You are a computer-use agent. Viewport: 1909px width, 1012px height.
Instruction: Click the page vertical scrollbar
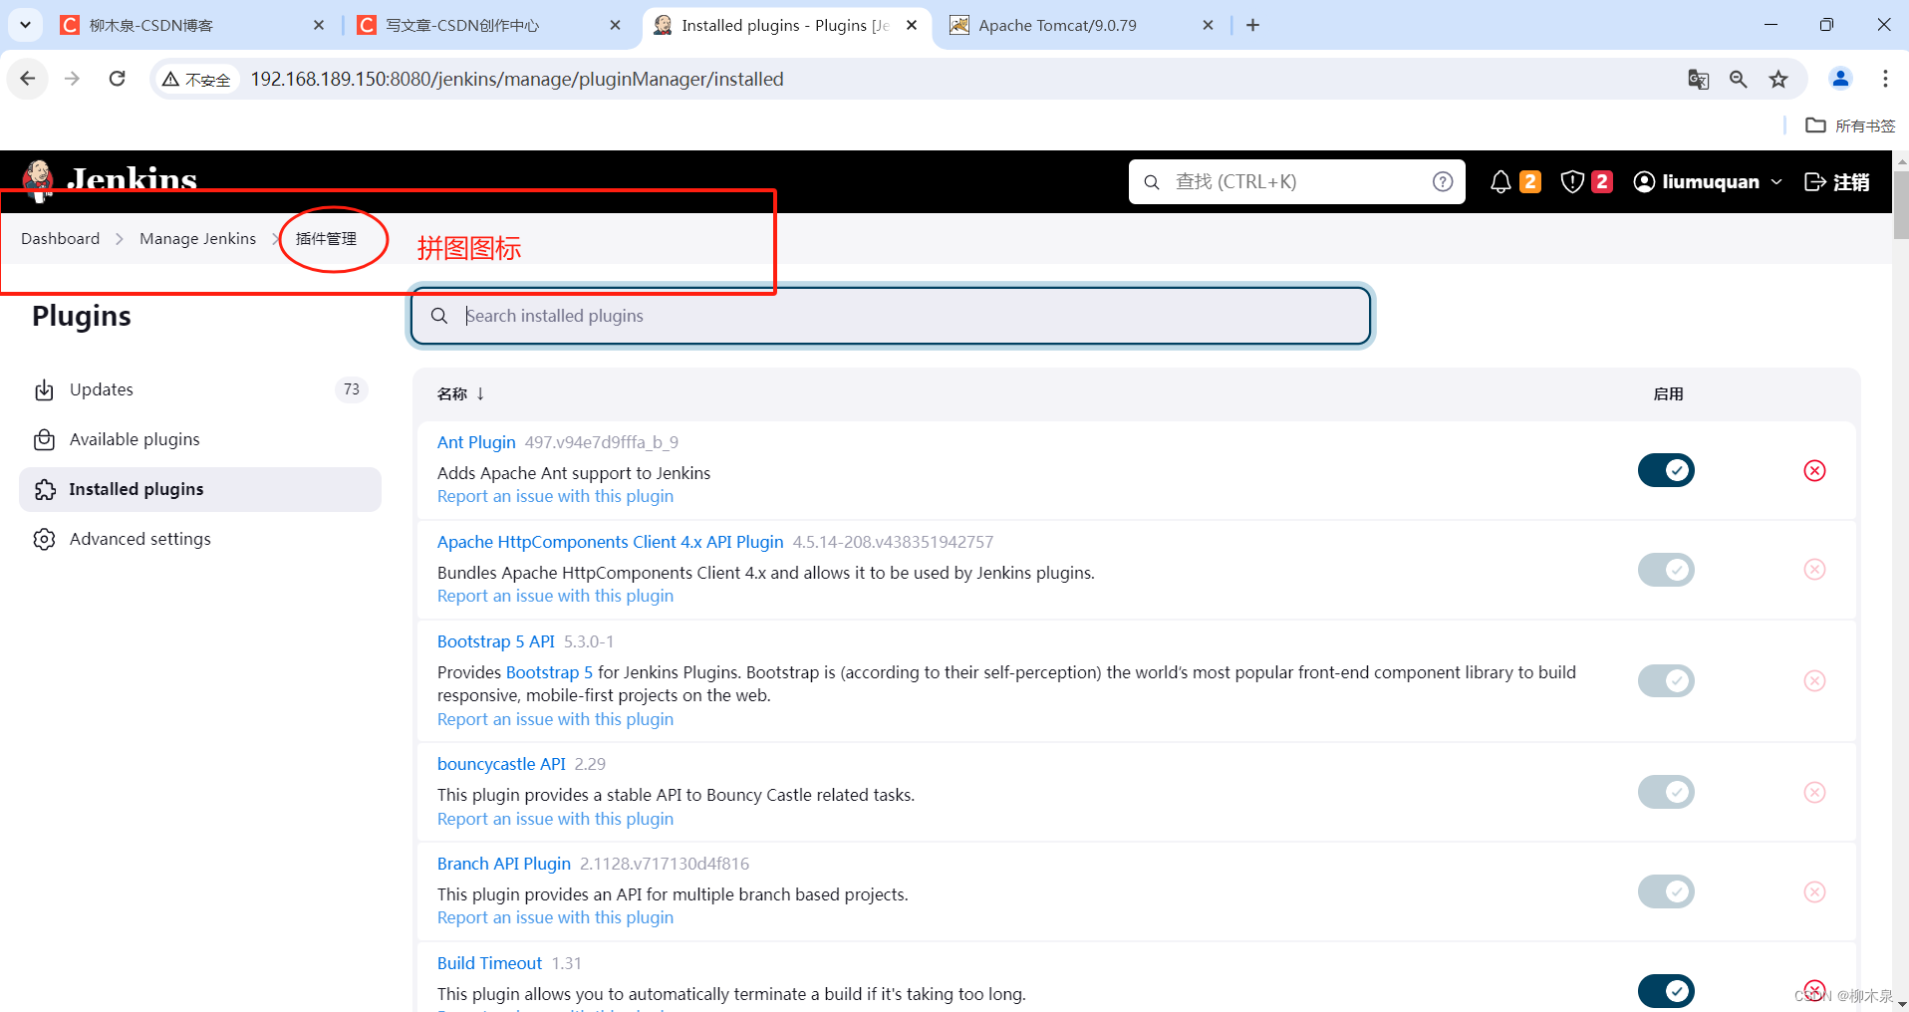point(1900,205)
